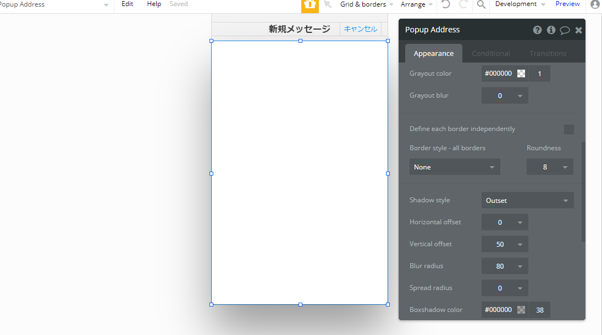
Task: Click the Popup Address panel title
Action: coord(432,30)
